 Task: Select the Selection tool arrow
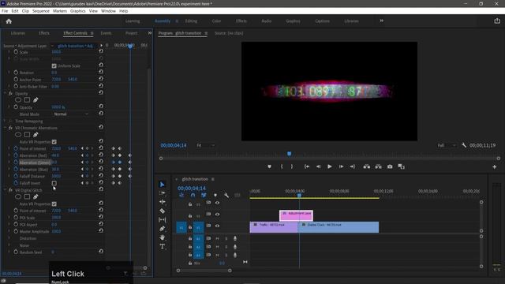162,184
